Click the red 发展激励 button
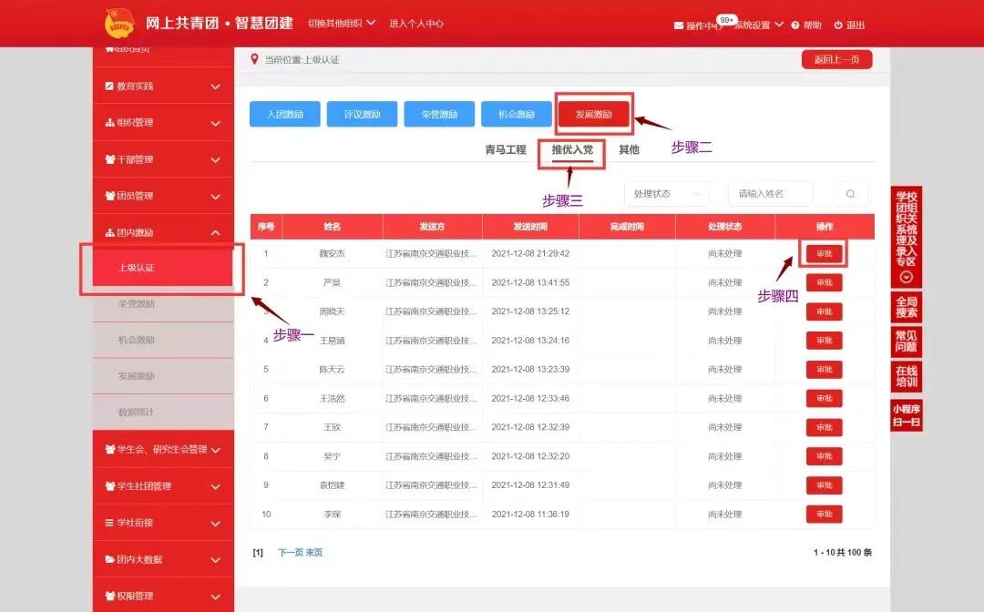The width and height of the screenshot is (984, 612). (x=594, y=114)
